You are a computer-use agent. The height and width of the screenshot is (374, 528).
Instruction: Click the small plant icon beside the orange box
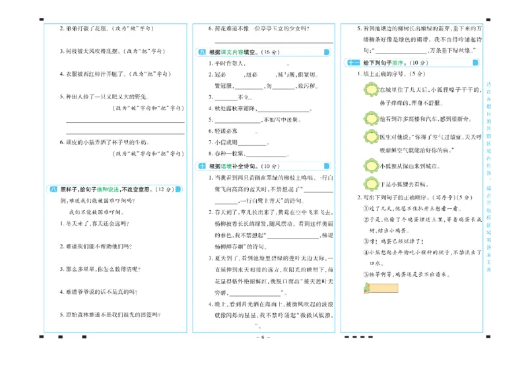(366, 288)
